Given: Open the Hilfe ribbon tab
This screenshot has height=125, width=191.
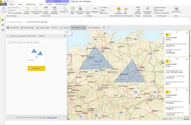Looking at the screenshot, I should tap(41, 4).
